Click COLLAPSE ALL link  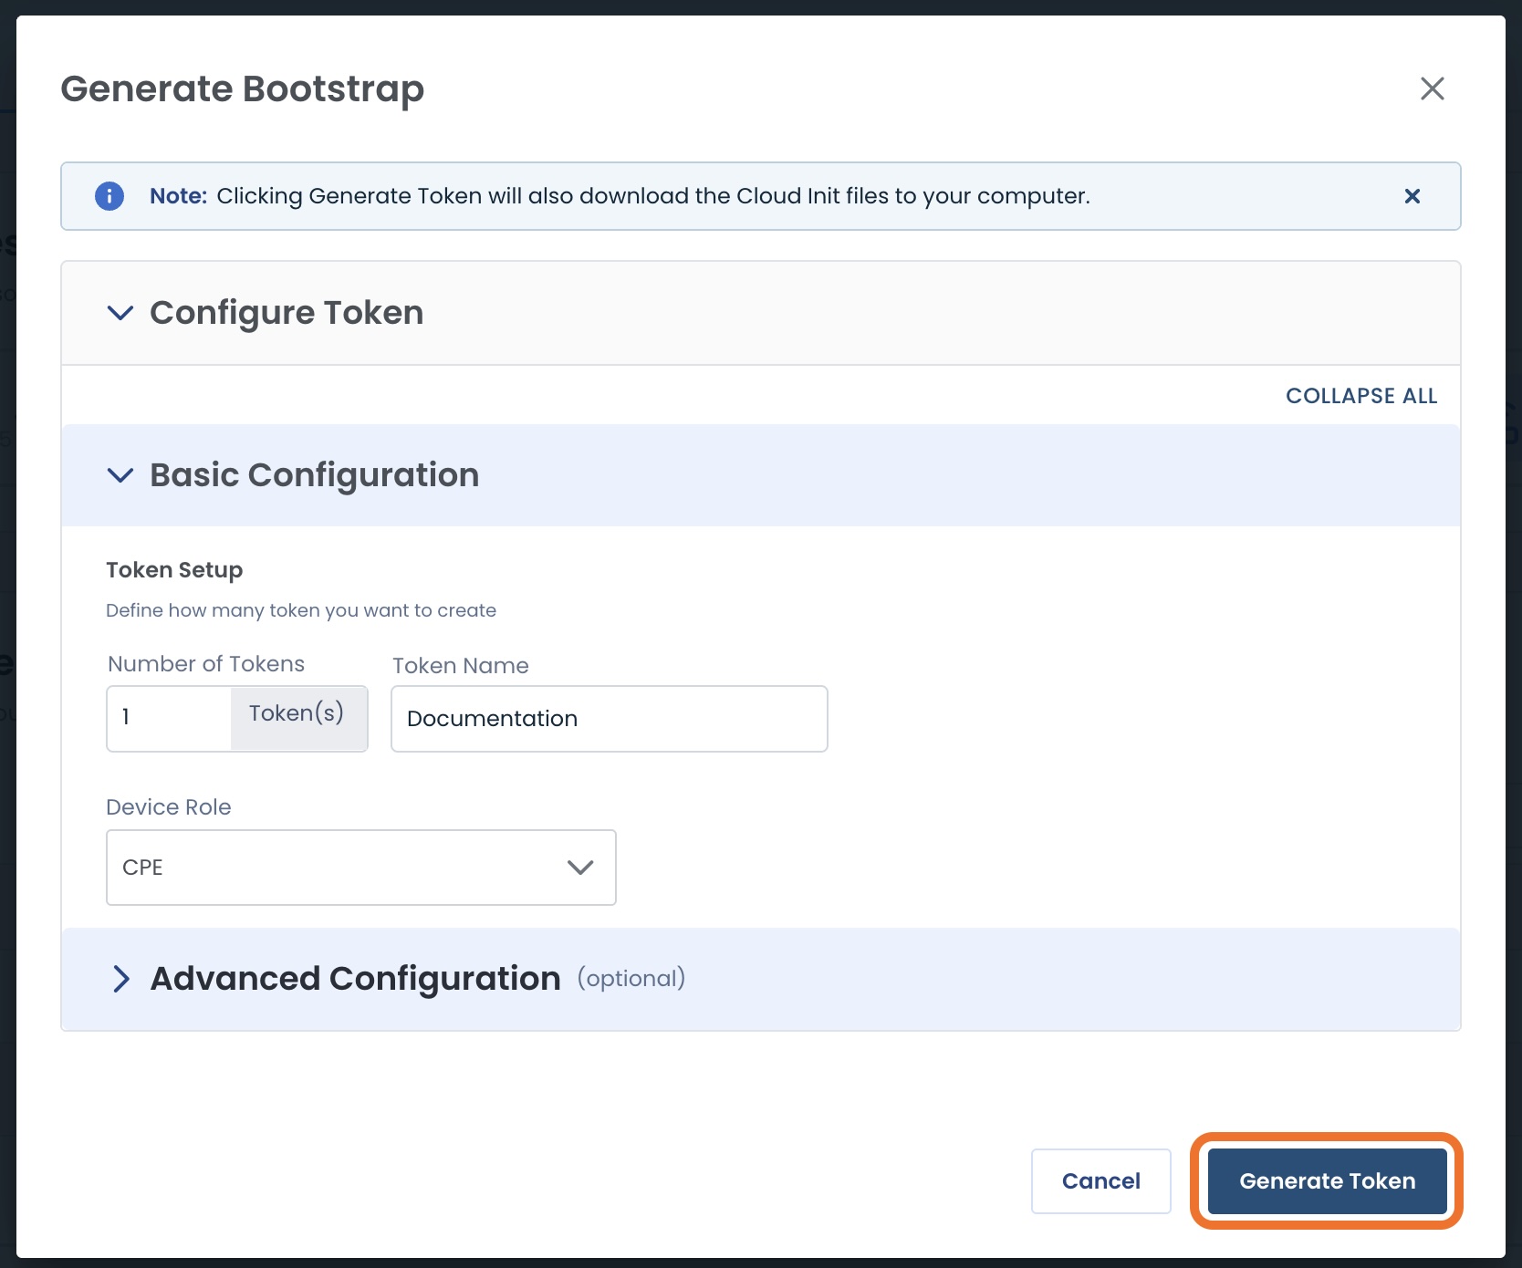1361,396
